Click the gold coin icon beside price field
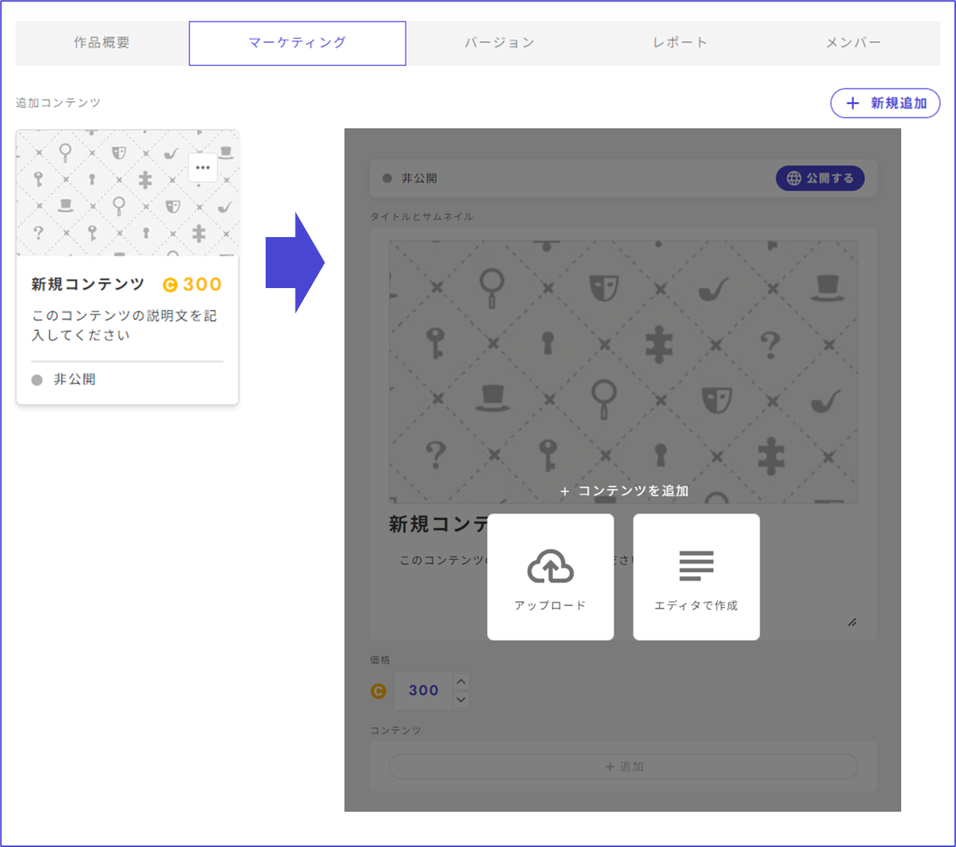The width and height of the screenshot is (956, 847). pyautogui.click(x=379, y=691)
